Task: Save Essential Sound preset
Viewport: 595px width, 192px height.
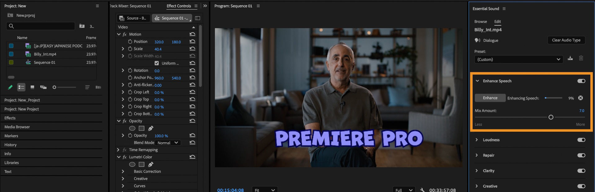Action: (570, 58)
